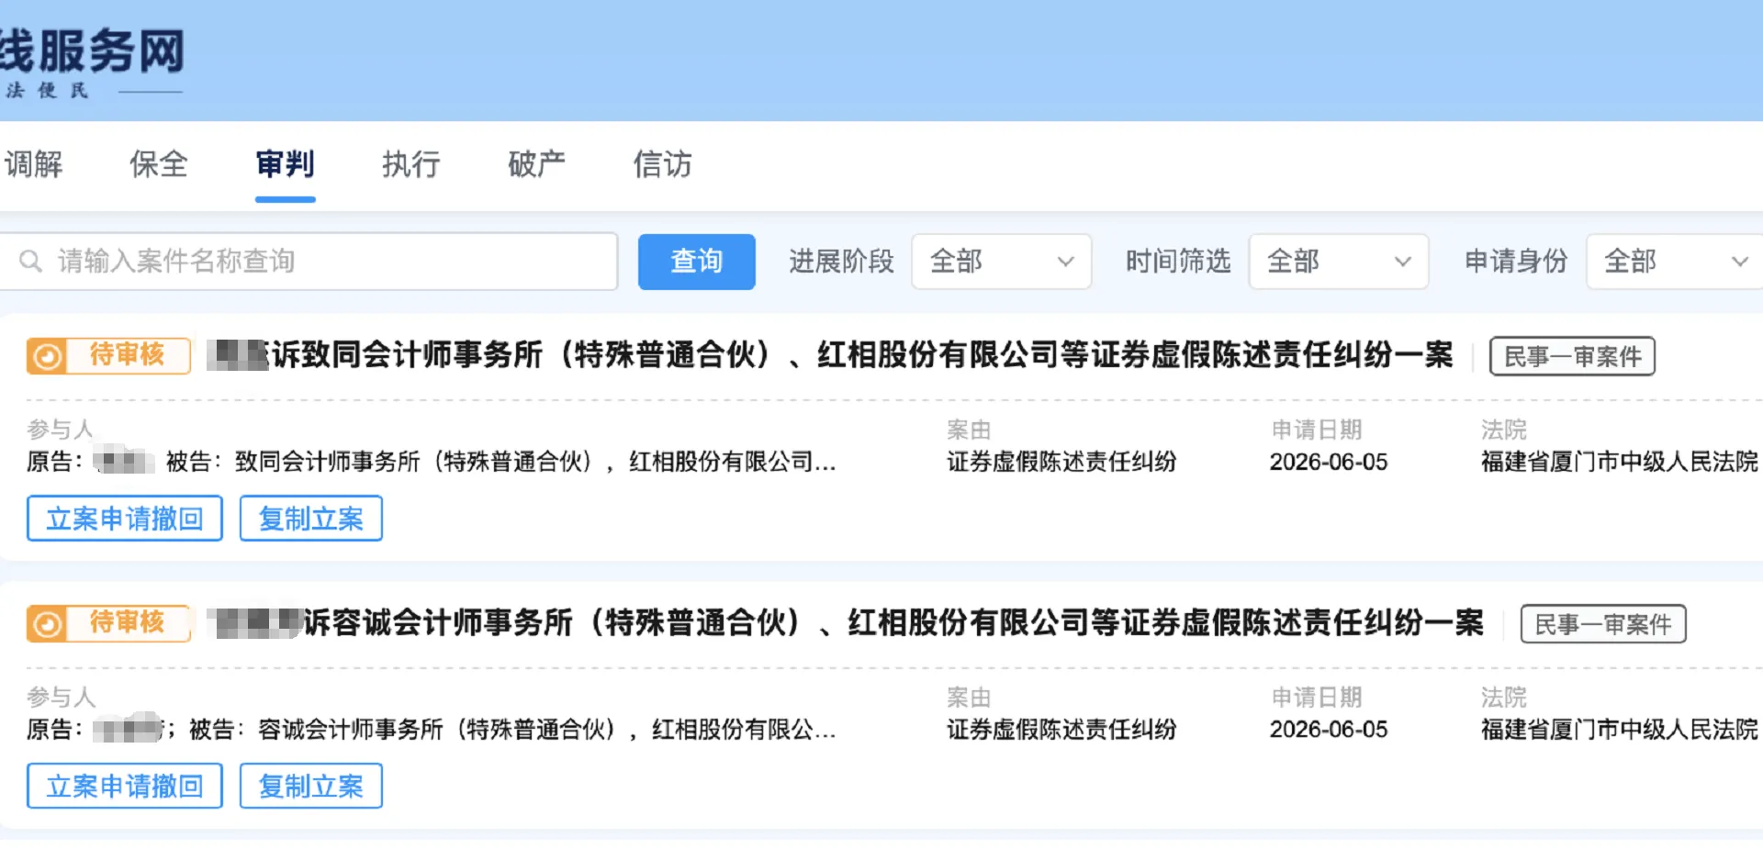
Task: Click 证券虚假陈述责任纠纷 in the 容诚 case row
Action: click(1061, 730)
